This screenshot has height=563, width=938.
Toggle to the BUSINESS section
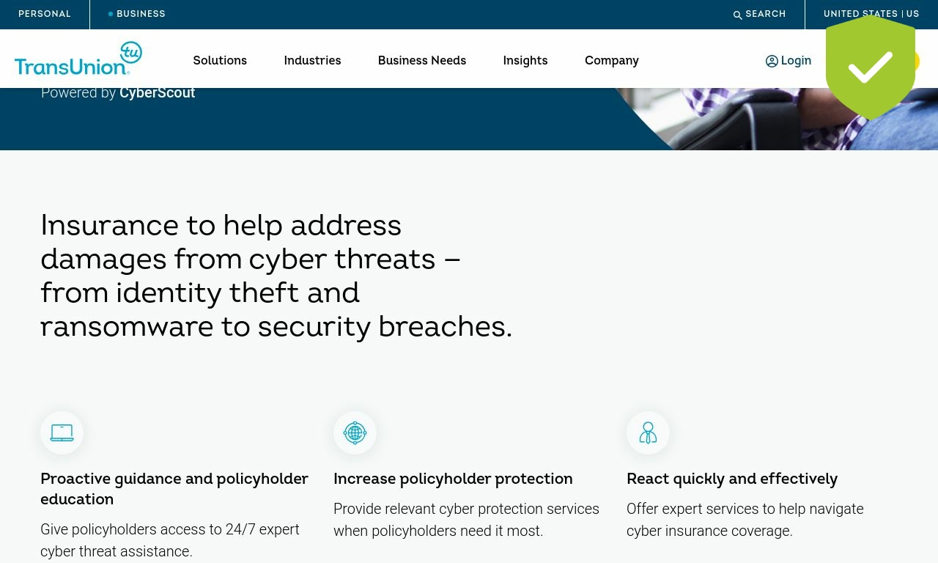141,14
